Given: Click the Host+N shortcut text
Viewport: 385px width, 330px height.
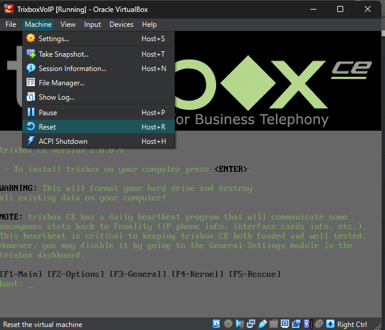Looking at the screenshot, I should coord(154,69).
